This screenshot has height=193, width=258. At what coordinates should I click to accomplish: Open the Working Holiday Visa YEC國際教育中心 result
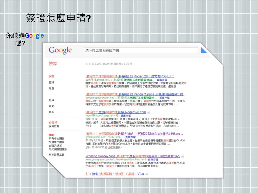pyautogui.click(x=133, y=156)
